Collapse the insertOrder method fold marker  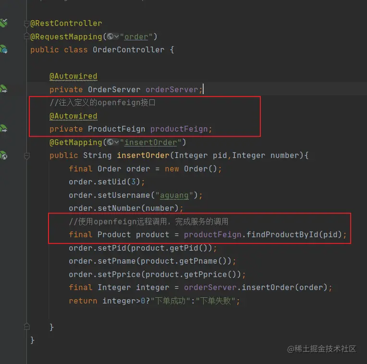(x=27, y=156)
